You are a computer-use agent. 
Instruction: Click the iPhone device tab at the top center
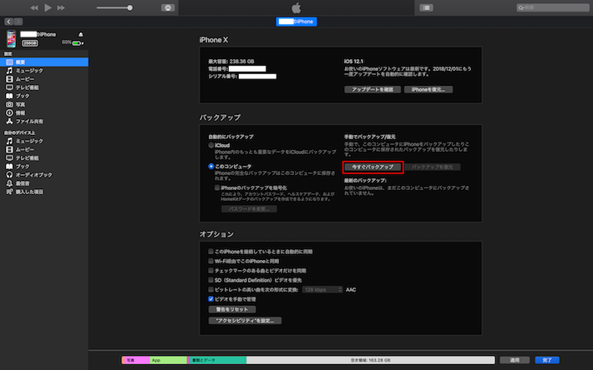(296, 22)
